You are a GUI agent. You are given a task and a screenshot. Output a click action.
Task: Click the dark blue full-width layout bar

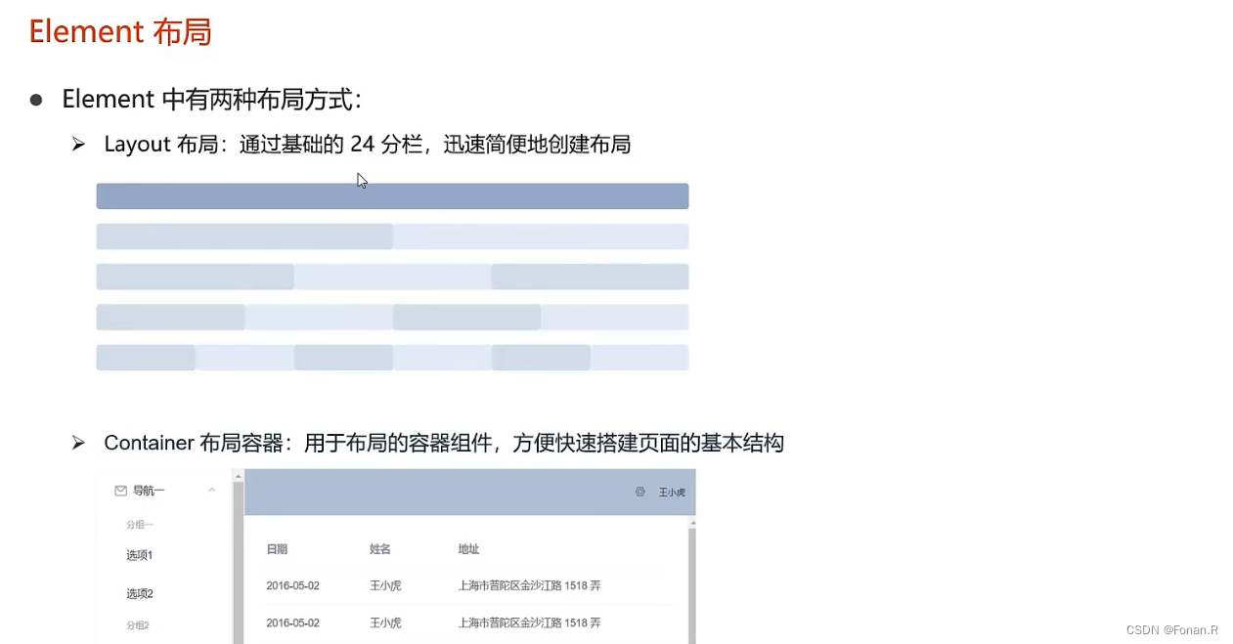[392, 195]
